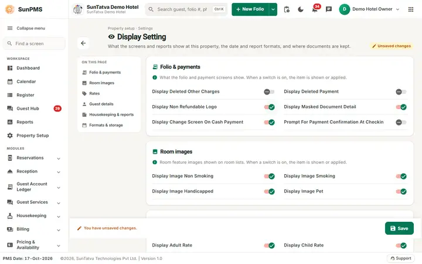Click the D avatar of Demo Hotel Owner
The height and width of the screenshot is (264, 422).
345,9
